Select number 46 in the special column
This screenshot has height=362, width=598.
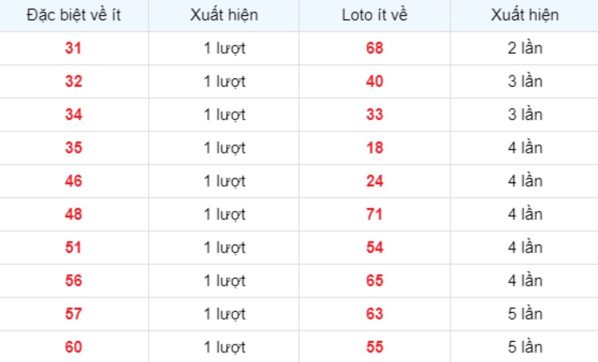pyautogui.click(x=73, y=181)
